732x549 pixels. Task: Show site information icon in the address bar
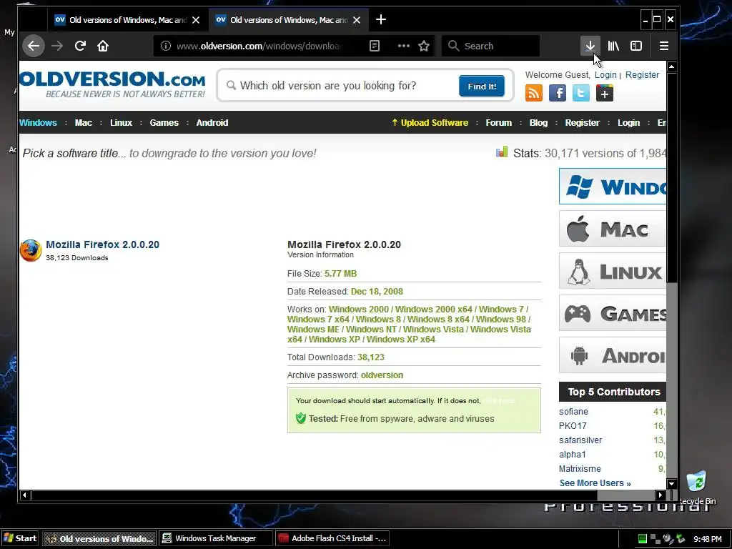click(166, 46)
